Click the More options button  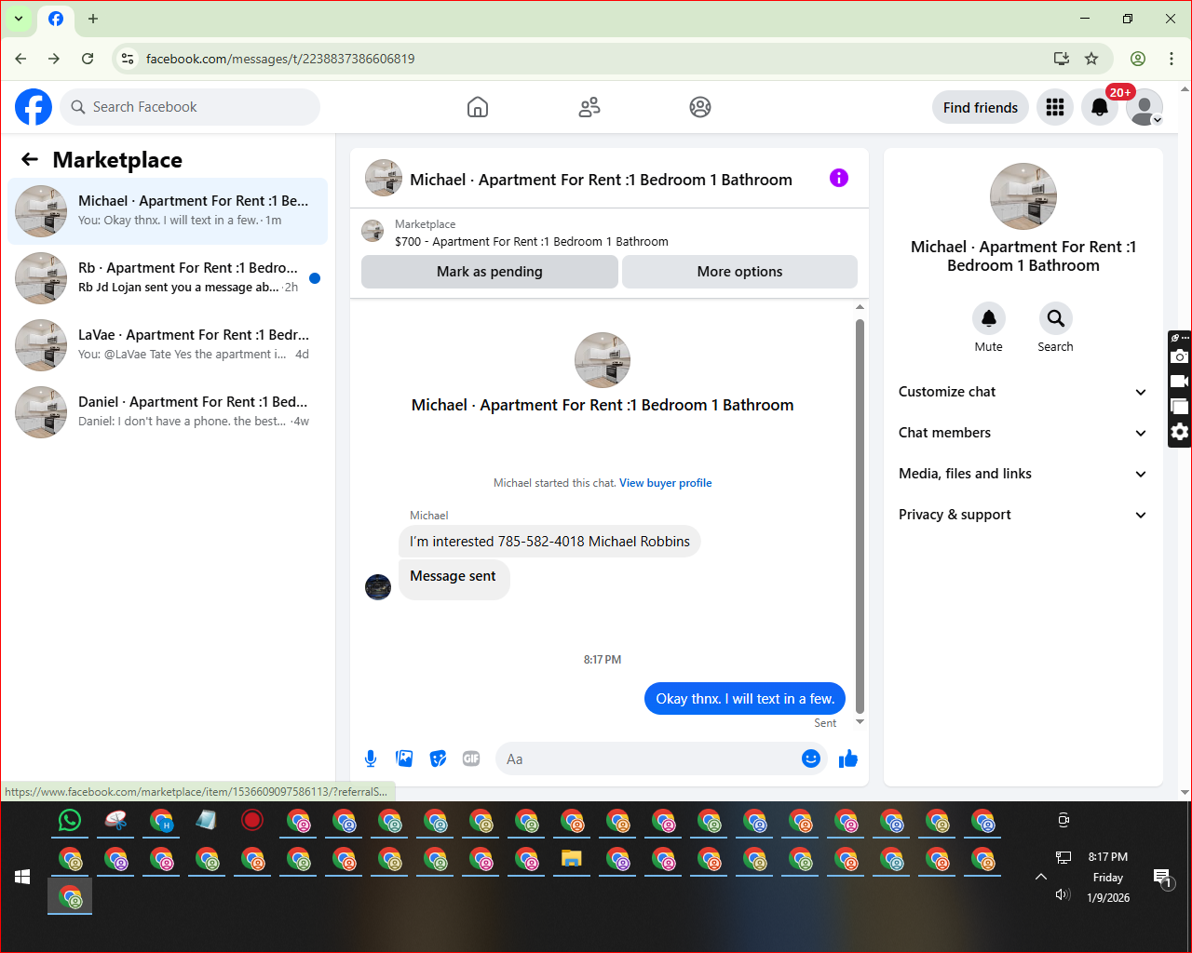739,272
